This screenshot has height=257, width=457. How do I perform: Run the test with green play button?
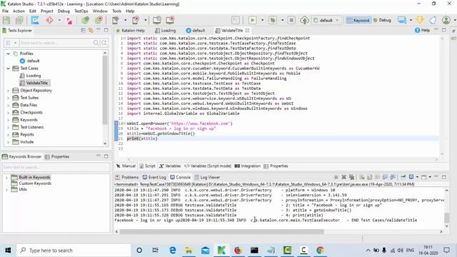[x=252, y=20]
